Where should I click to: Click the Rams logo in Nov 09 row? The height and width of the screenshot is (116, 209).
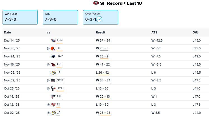[53, 73]
